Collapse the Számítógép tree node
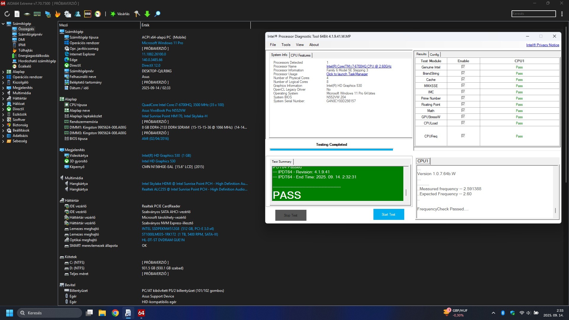Image resolution: width=569 pixels, height=320 pixels. (3, 24)
